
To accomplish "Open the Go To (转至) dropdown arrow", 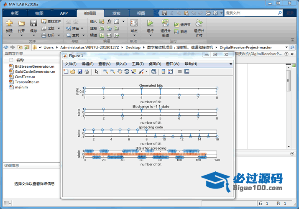I will tap(82, 28).
